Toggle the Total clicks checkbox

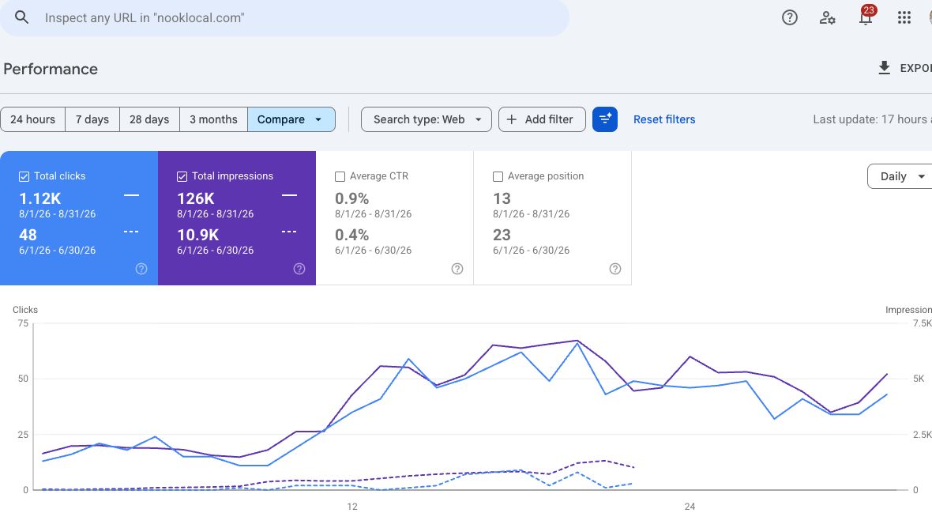[x=24, y=176]
